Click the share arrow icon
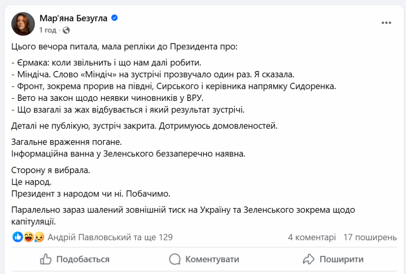The image size is (406, 274). tap(308, 259)
